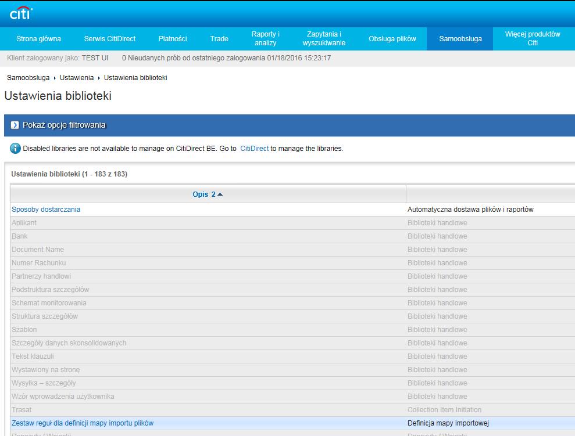
Task: Click the blue info icon
Action: coord(15,148)
